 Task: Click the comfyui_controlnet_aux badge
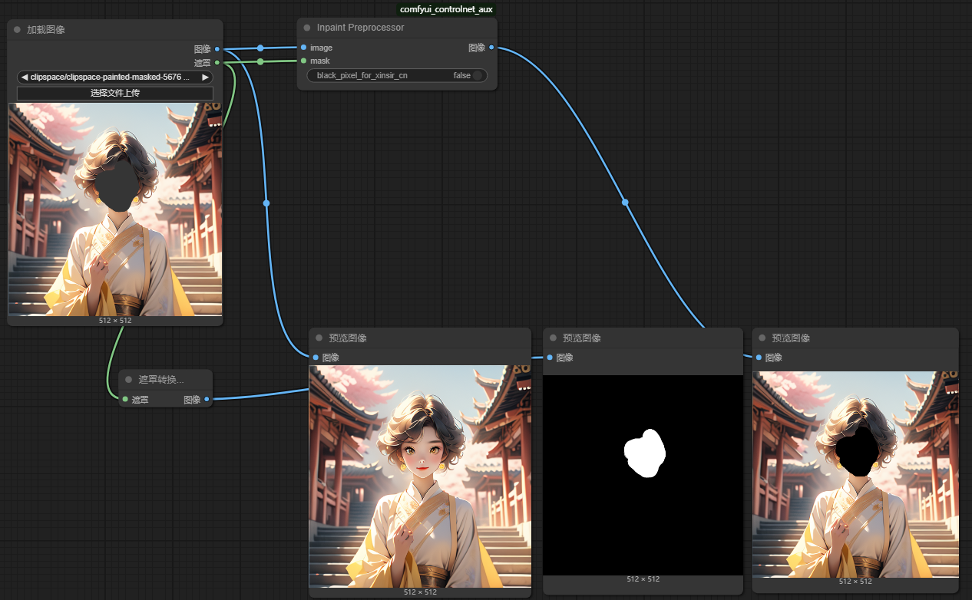[446, 9]
